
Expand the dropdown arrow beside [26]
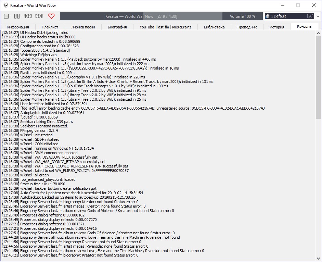click(318, 16)
